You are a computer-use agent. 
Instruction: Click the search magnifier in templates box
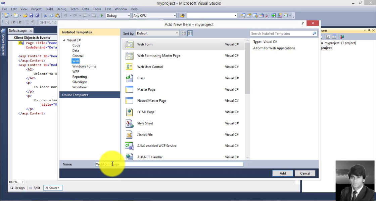[314, 33]
